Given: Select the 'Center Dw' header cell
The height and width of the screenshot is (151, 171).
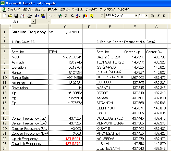Looking at the screenshot, I should point(156,52).
